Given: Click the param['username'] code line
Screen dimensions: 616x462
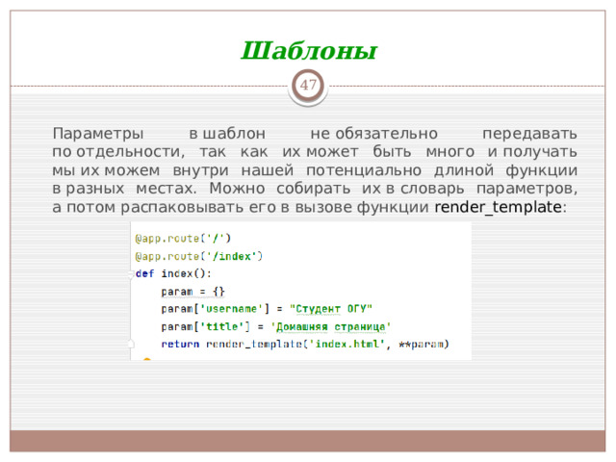Looking at the screenshot, I should coord(267,309).
